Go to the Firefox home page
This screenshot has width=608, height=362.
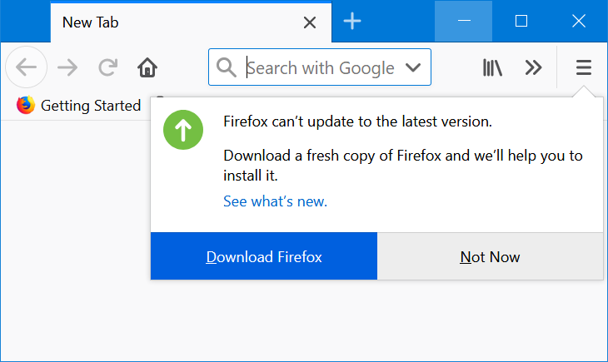pos(147,67)
